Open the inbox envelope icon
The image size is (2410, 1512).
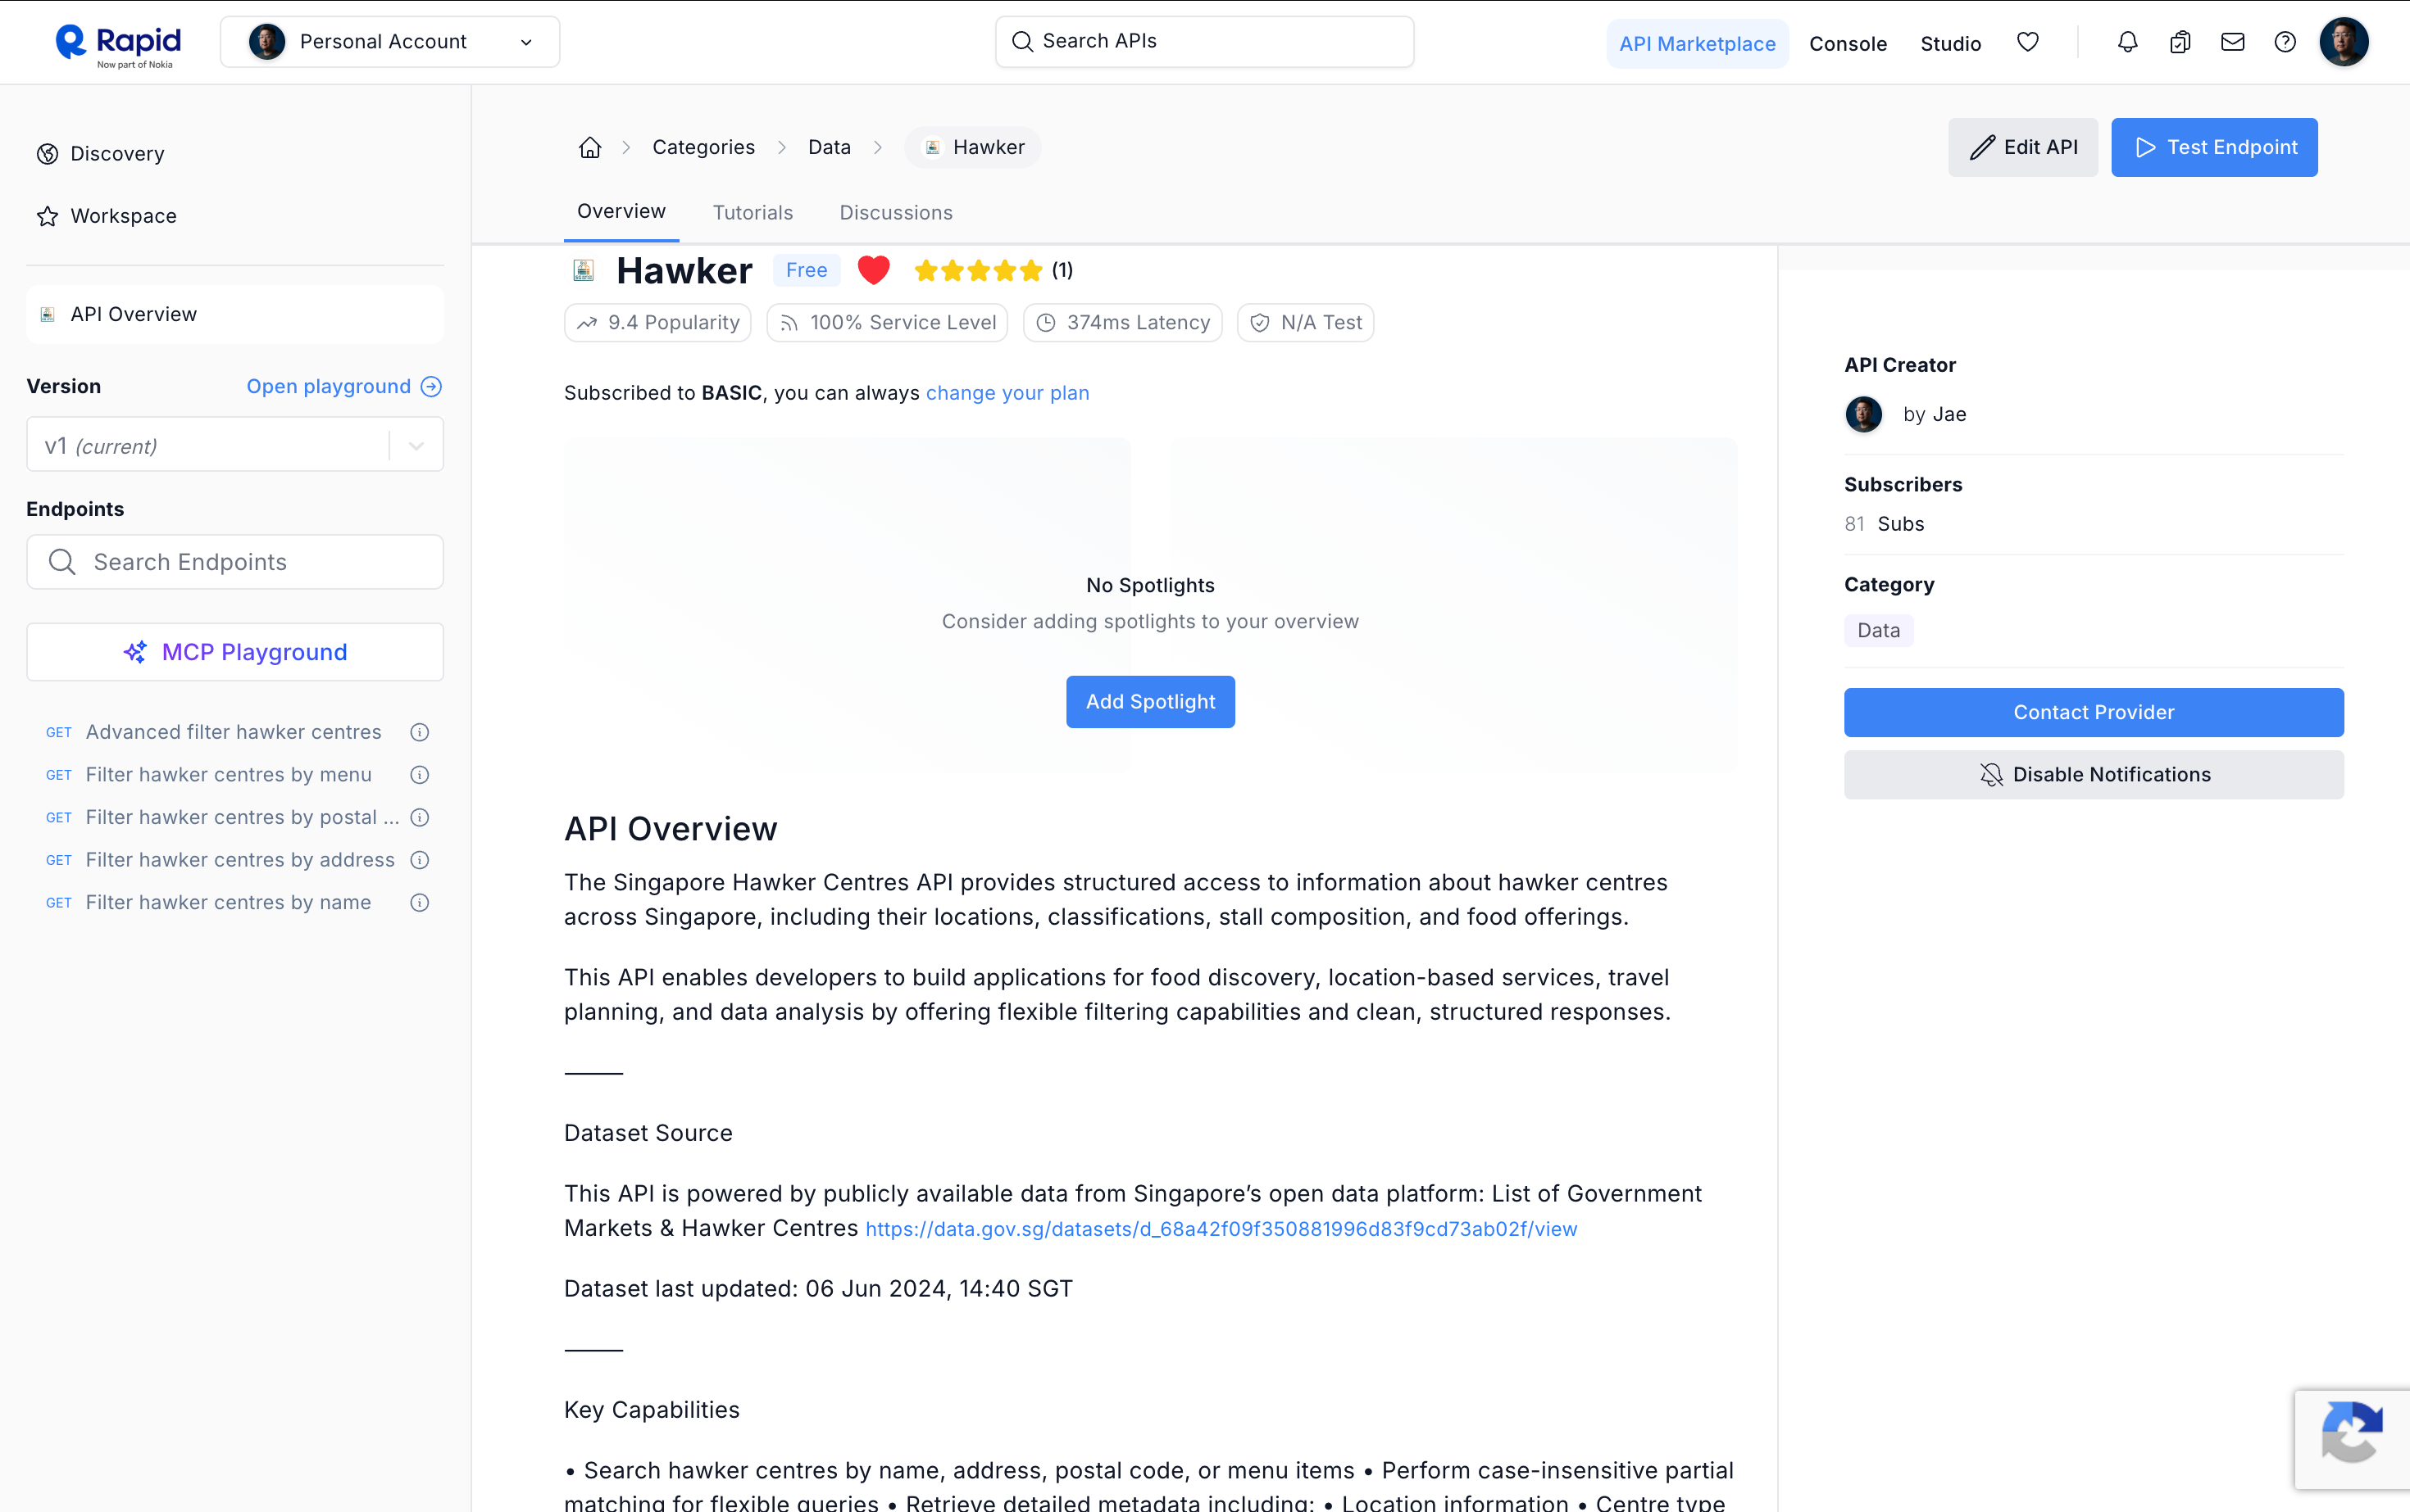tap(2232, 42)
